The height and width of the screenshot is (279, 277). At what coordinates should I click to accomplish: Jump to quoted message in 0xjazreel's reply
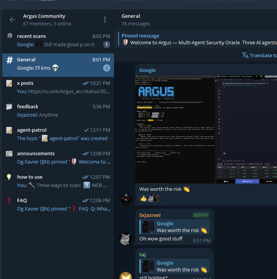175,227
